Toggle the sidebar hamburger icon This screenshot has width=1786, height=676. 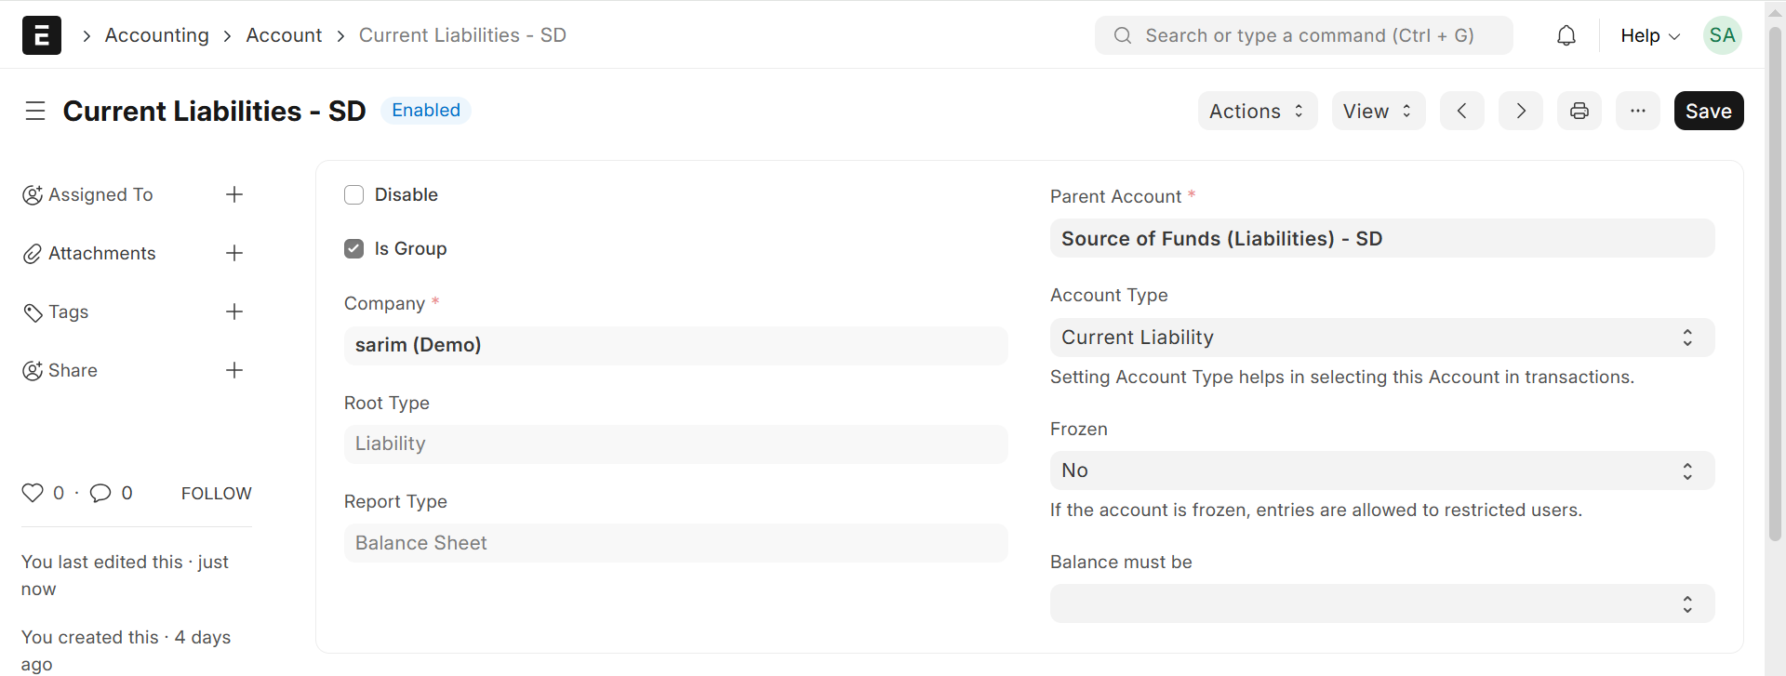coord(35,112)
